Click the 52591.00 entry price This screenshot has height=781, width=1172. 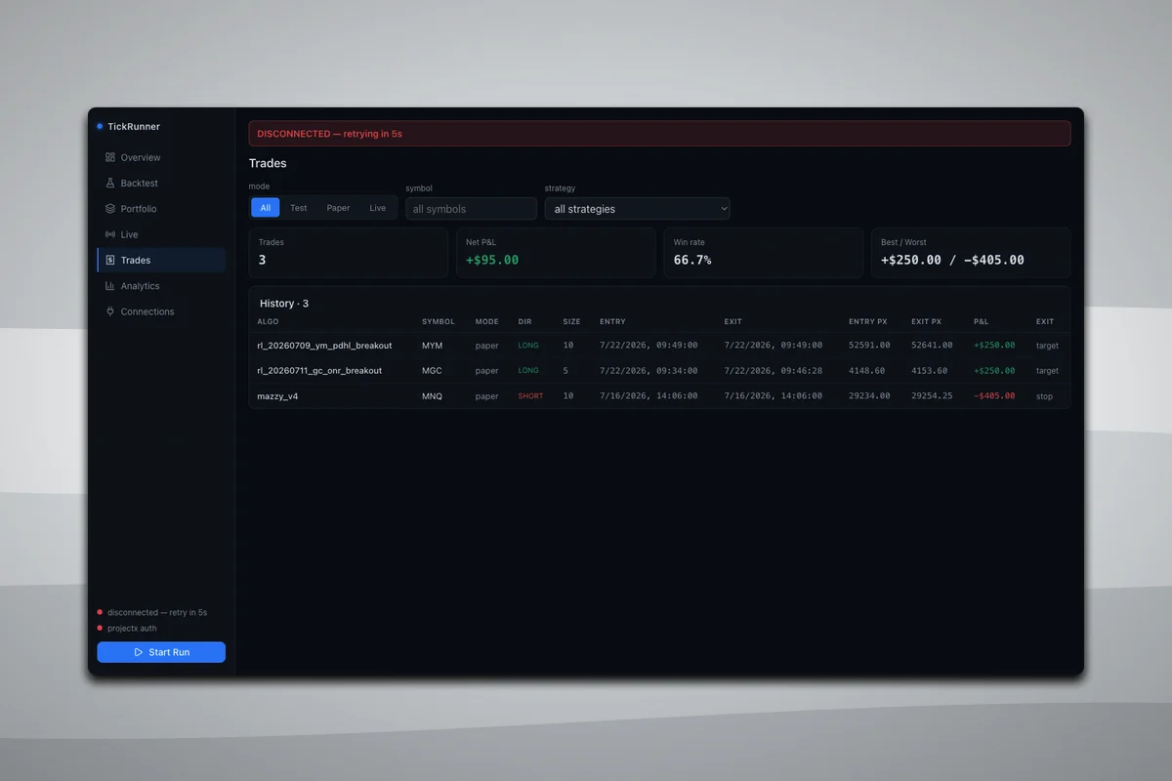click(x=869, y=346)
